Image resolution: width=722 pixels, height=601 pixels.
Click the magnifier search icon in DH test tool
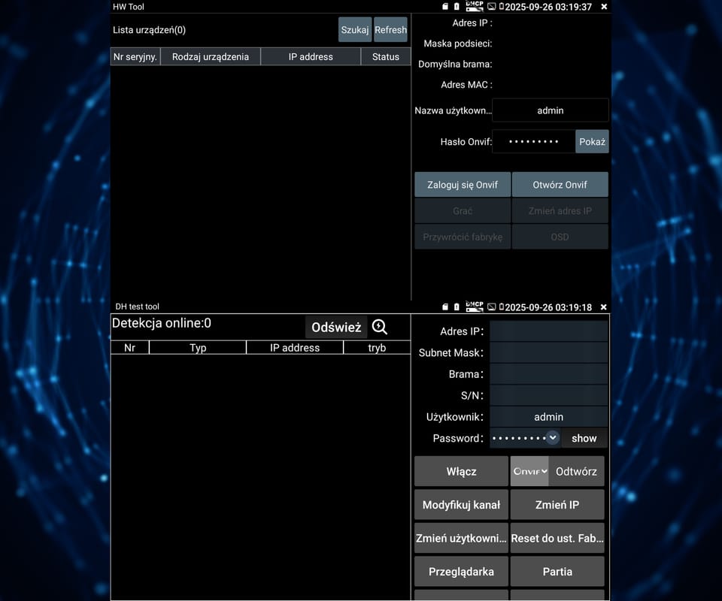pyautogui.click(x=380, y=327)
